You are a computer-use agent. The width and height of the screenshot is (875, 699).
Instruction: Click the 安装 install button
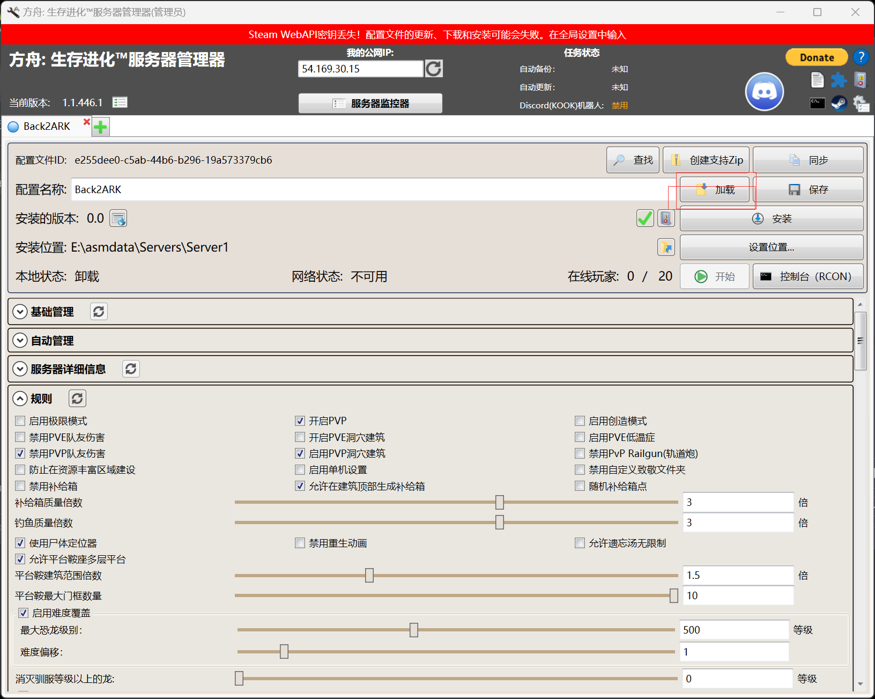click(x=772, y=218)
